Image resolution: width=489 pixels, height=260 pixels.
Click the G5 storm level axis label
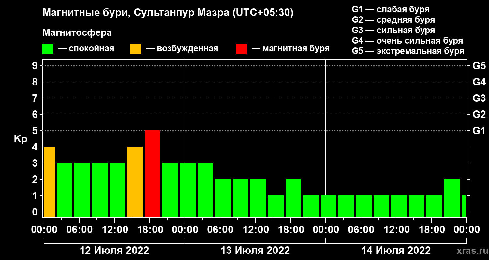(479, 66)
